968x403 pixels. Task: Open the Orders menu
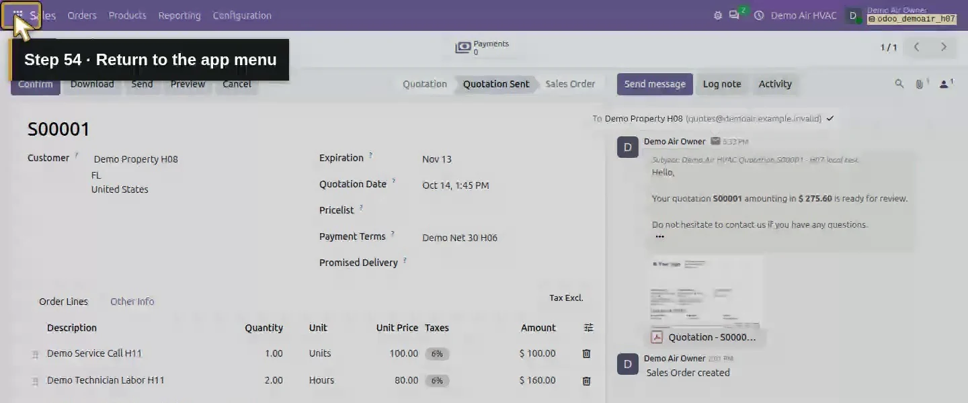click(x=82, y=15)
